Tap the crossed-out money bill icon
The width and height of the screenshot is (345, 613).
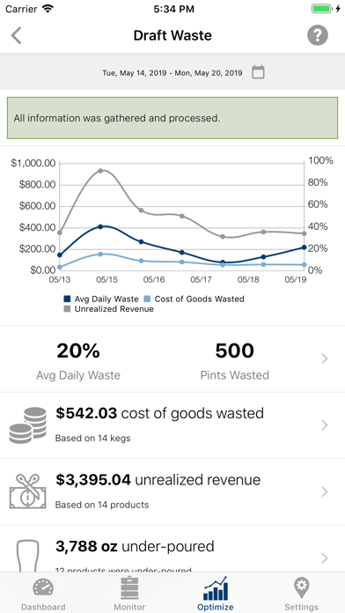pos(27,491)
